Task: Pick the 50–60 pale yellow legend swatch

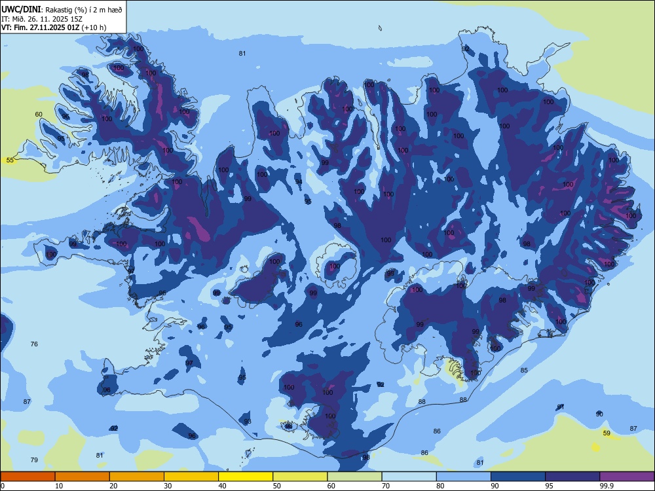Action: 300,477
